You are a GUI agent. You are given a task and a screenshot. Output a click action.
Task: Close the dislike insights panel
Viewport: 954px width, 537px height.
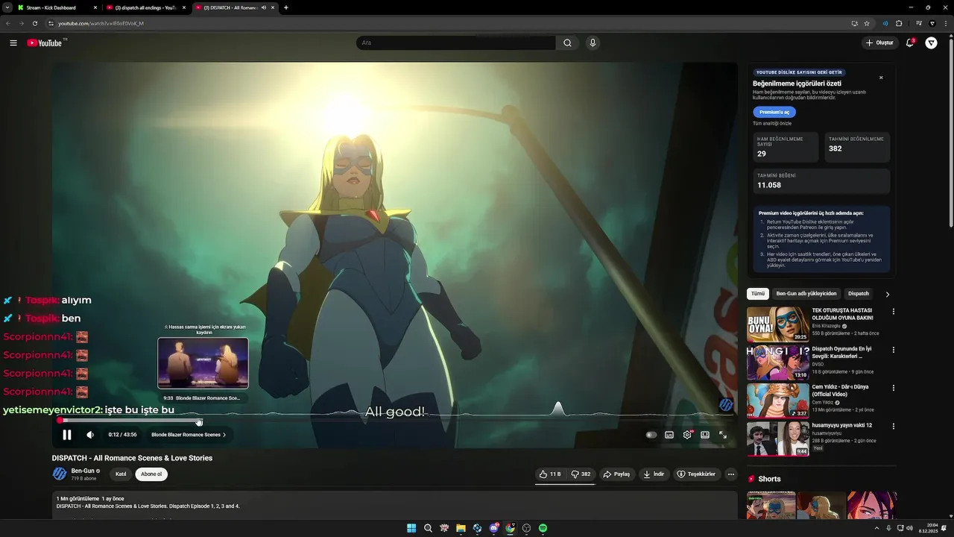point(881,78)
